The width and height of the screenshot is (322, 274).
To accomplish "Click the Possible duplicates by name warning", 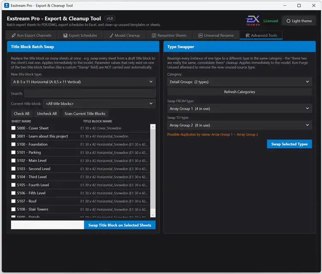I will point(213,134).
